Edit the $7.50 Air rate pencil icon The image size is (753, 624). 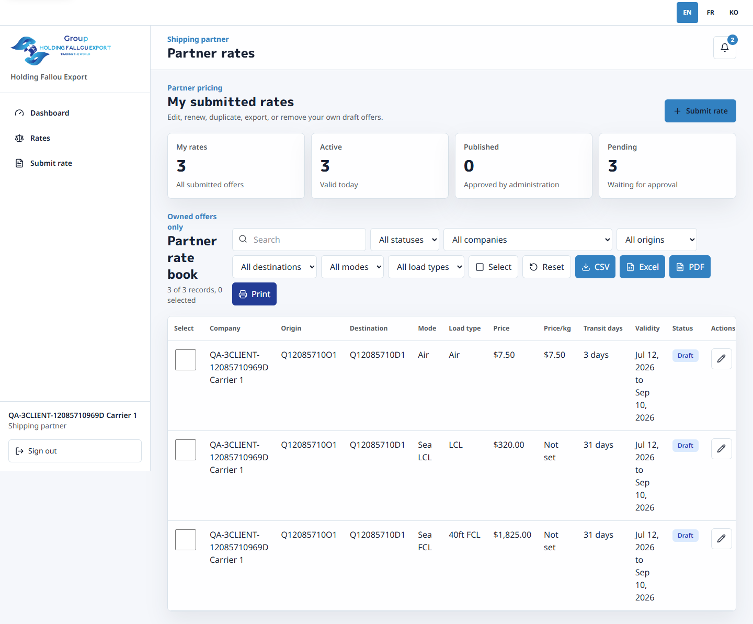[x=721, y=359]
